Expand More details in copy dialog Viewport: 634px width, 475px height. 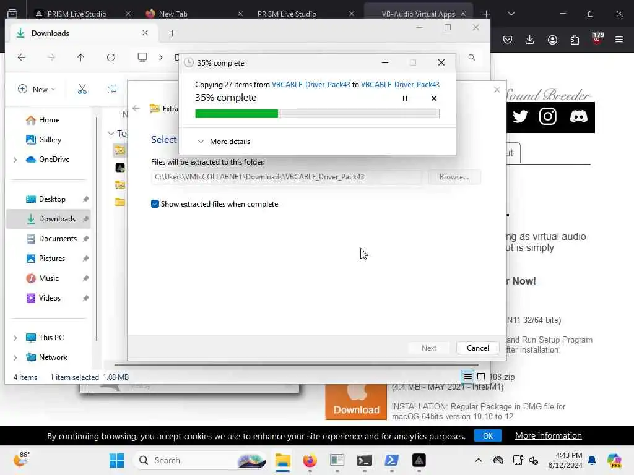pos(224,142)
